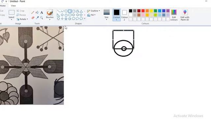Choose the Down arrow shape
211x119 pixels.
(x=58, y=19)
